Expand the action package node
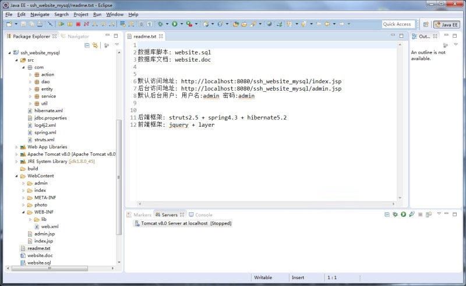This screenshot has height=286, width=466. pyautogui.click(x=31, y=74)
